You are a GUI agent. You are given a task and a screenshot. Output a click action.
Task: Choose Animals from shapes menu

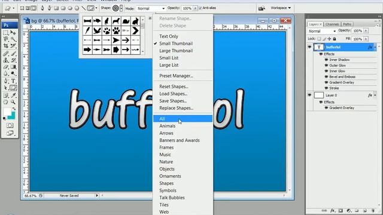183,126
